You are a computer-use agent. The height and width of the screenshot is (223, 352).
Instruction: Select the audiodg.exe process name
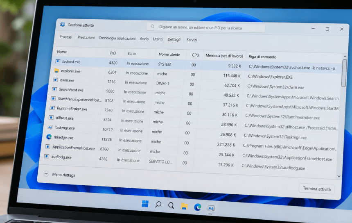click(61, 157)
